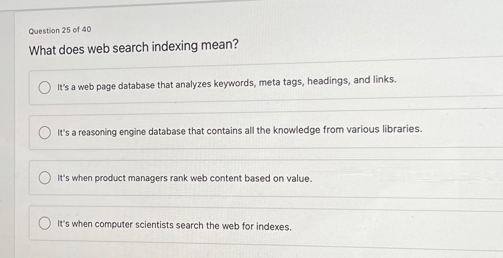
Task: Click the answer about ranking web content by value
Action: point(184,178)
